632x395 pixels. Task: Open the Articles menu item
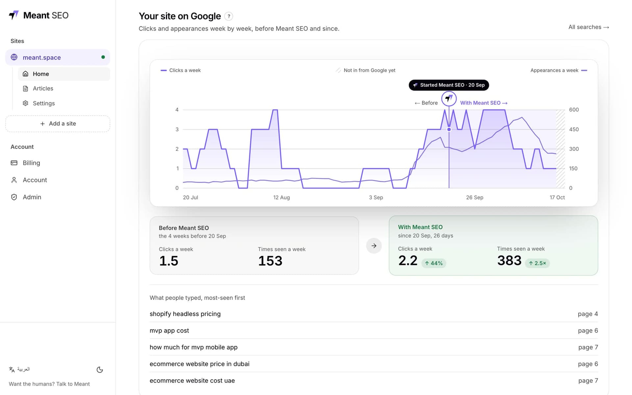pos(64,89)
